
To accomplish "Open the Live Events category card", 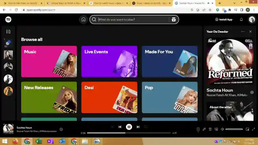I will tap(109, 62).
